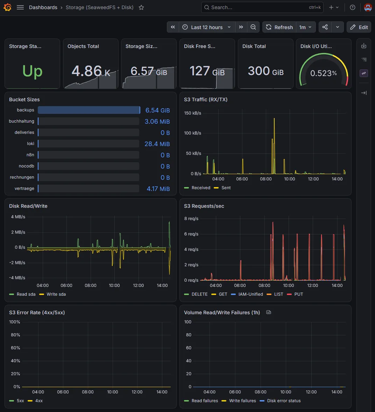
Task: Toggle the GET legend series
Action: [x=223, y=294]
